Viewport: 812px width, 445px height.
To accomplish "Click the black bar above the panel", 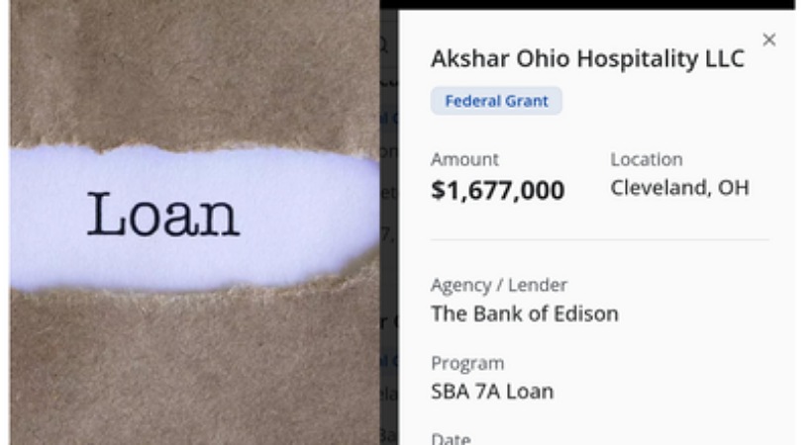I will (594, 5).
